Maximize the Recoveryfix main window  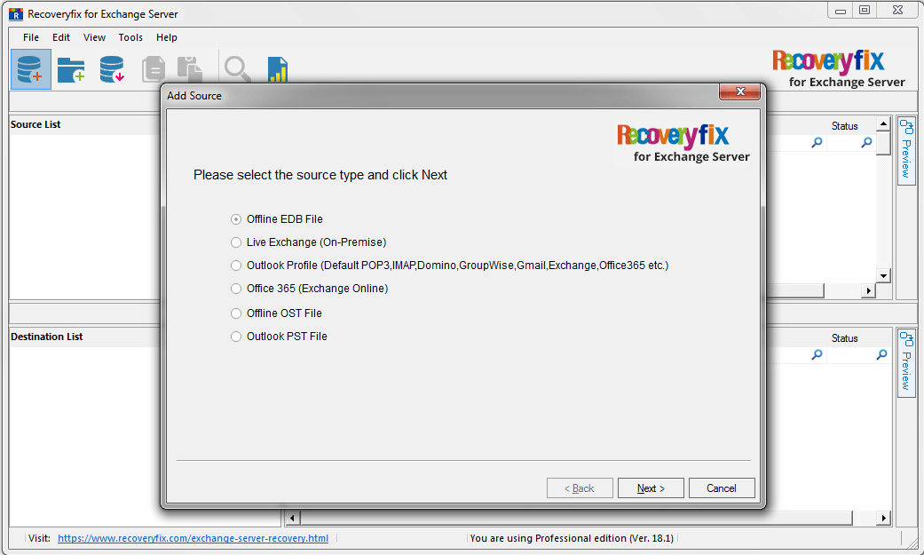coord(865,10)
